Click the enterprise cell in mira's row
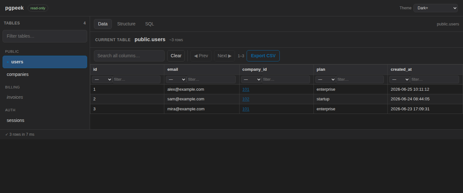The image size is (463, 193). [x=350, y=109]
